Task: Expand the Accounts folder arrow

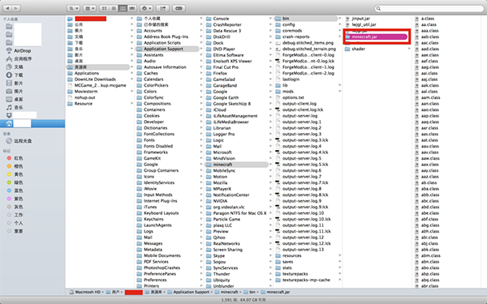Action: (x=201, y=31)
